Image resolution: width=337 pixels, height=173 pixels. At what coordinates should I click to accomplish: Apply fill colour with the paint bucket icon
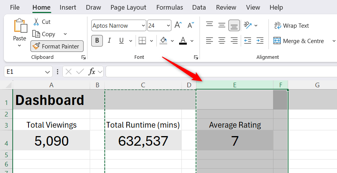point(163,41)
